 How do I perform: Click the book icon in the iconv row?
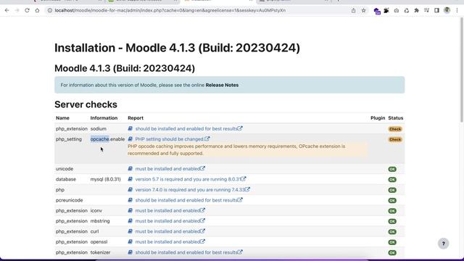(x=130, y=211)
